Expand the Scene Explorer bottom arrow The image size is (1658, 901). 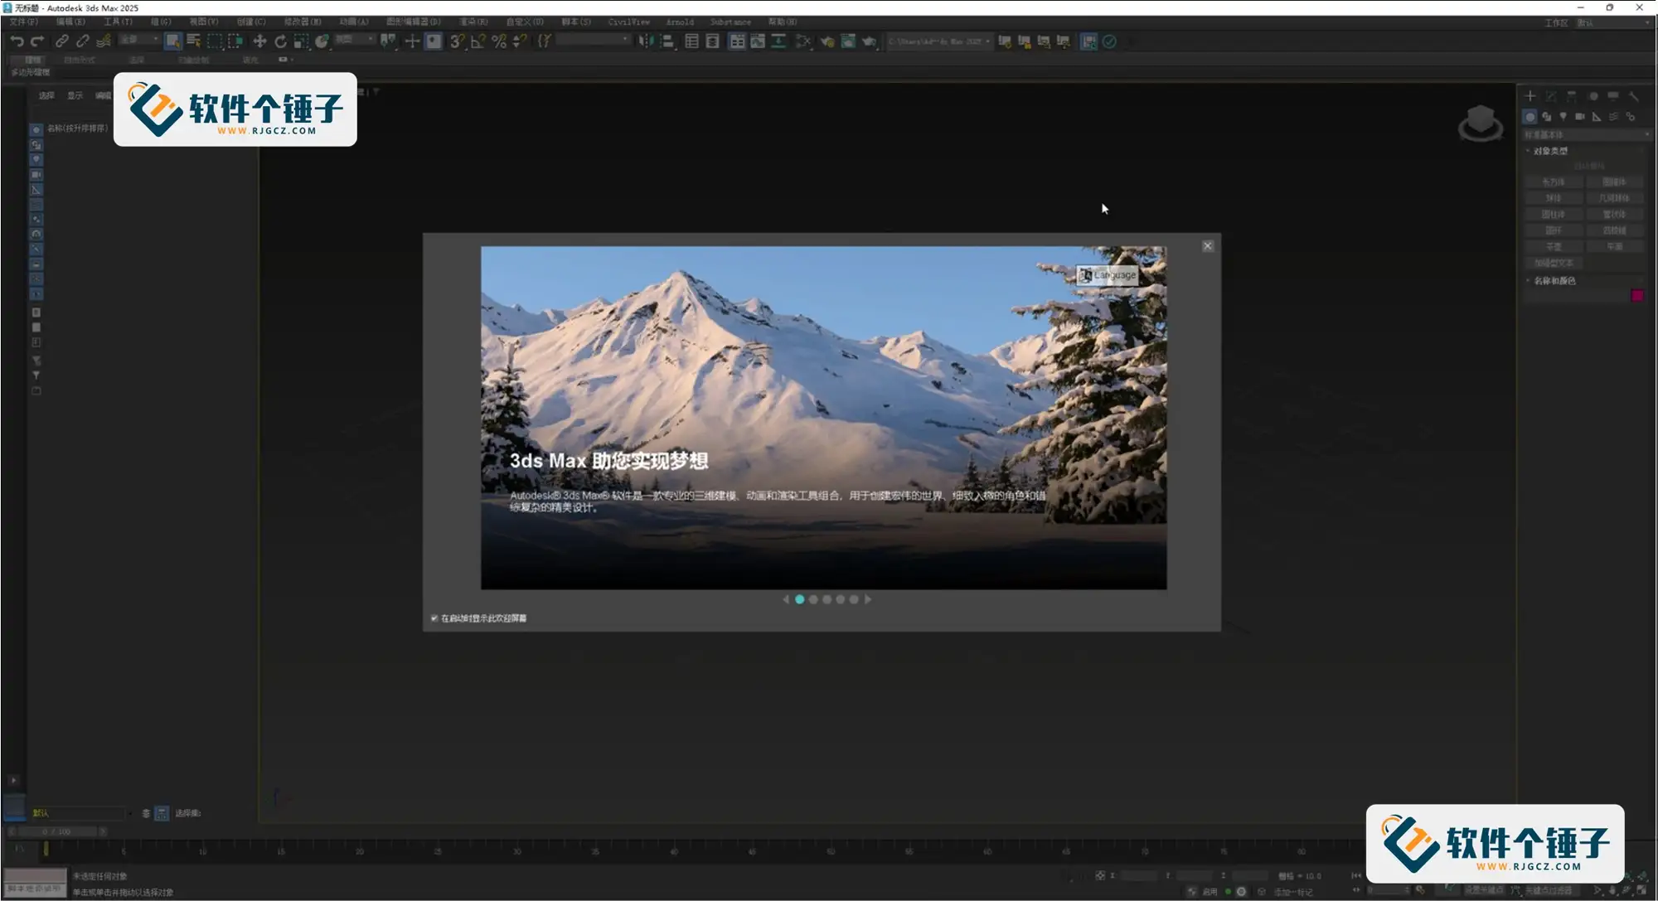pos(13,780)
